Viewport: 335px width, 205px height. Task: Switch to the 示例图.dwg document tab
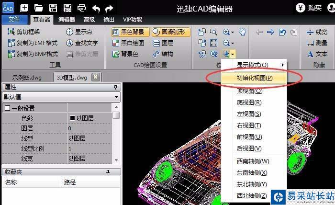[x=27, y=78]
